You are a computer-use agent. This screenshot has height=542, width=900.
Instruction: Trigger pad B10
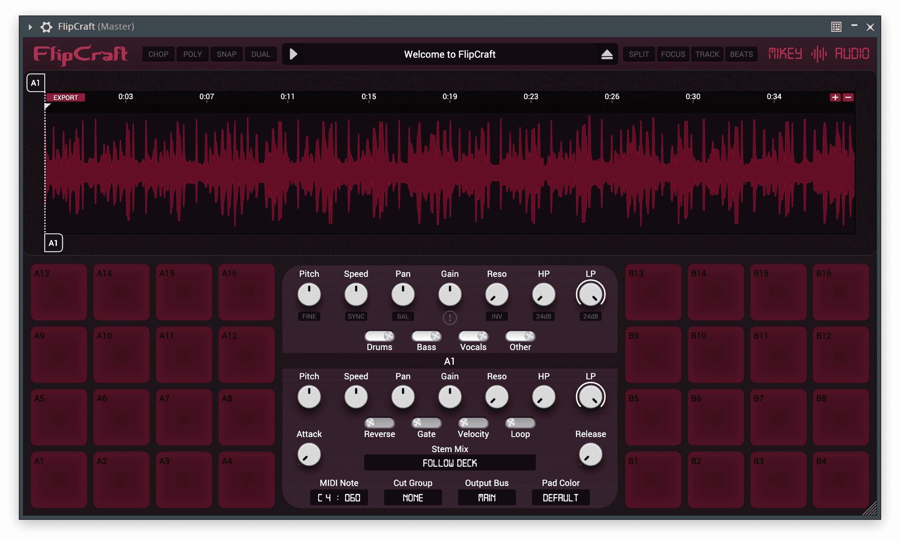[716, 355]
